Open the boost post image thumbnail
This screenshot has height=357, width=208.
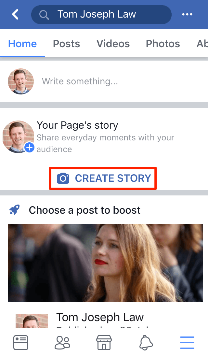105,263
